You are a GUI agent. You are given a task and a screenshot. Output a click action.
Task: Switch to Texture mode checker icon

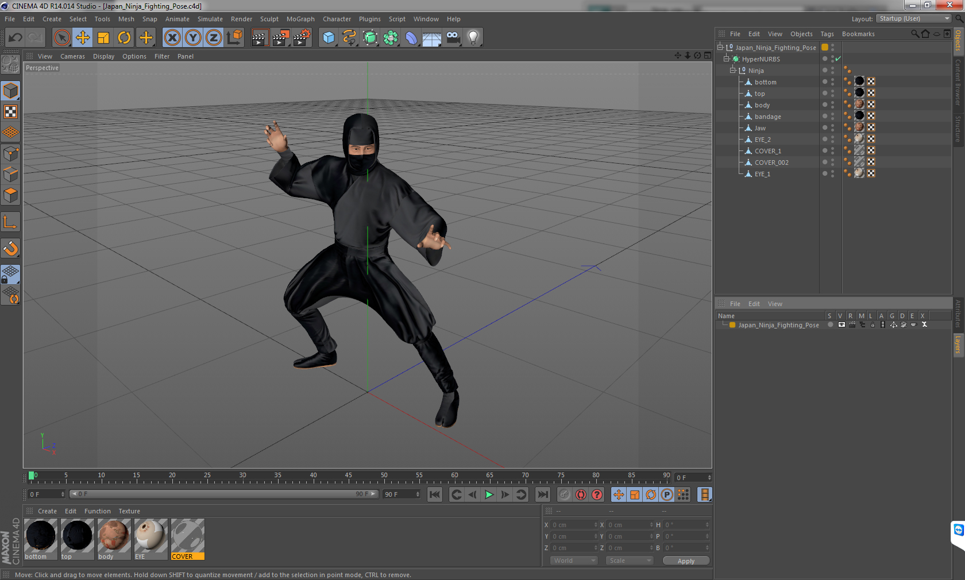pyautogui.click(x=10, y=111)
